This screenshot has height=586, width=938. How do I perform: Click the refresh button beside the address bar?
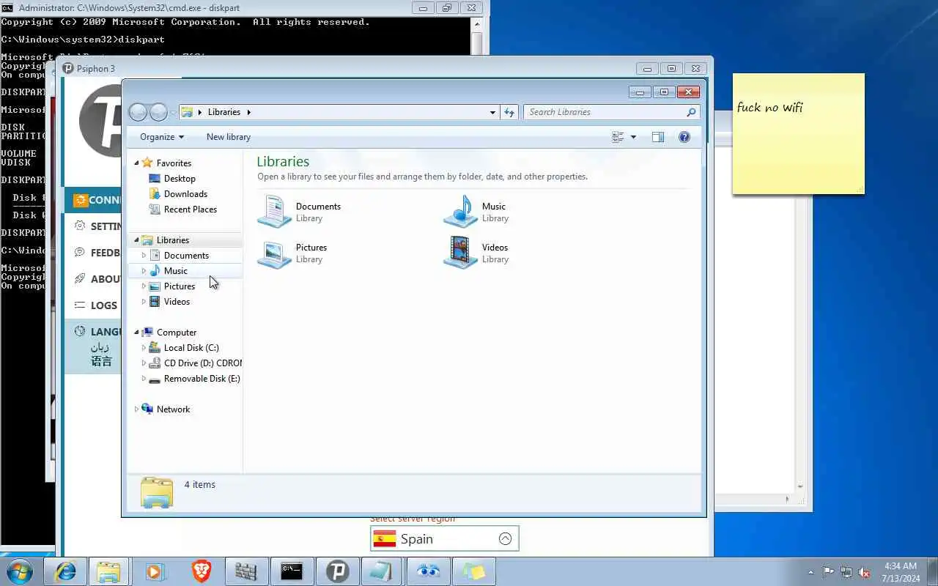pos(509,112)
